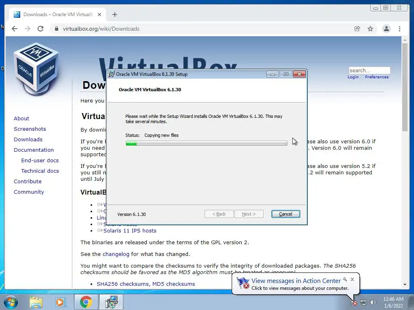Open the Preferences link
414x310 pixels.
(x=377, y=77)
